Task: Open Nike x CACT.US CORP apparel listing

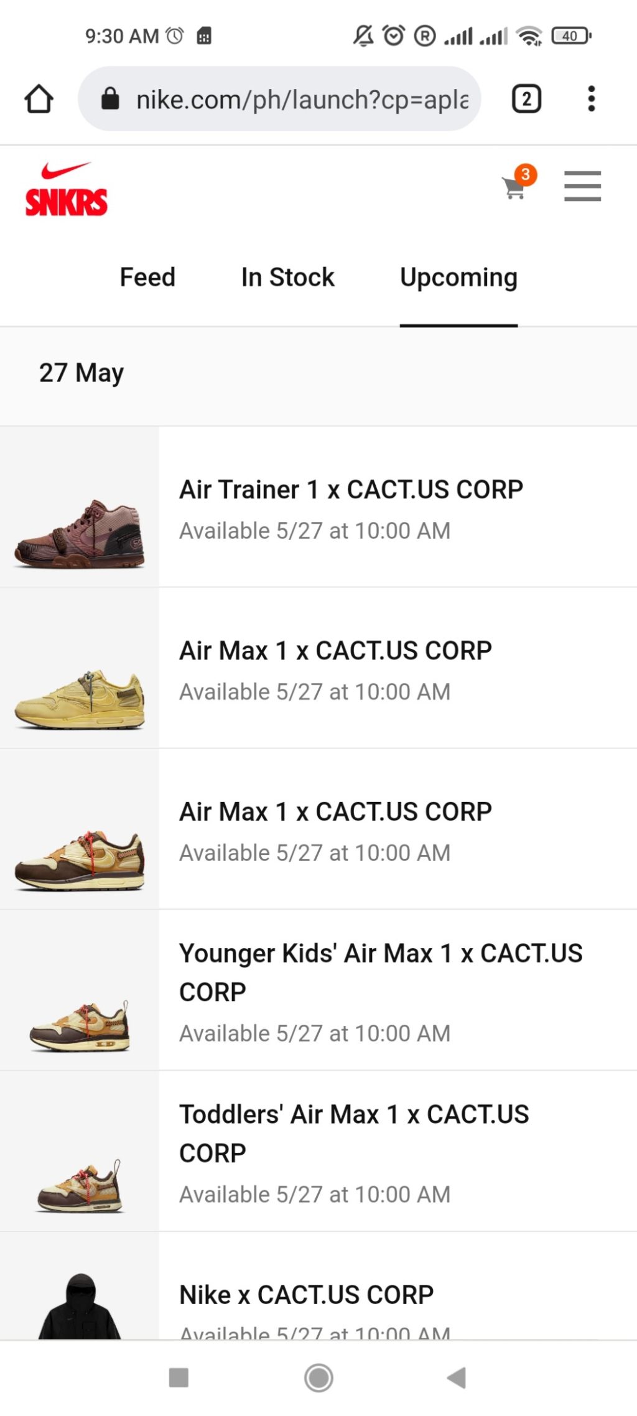Action: pyautogui.click(x=307, y=1295)
